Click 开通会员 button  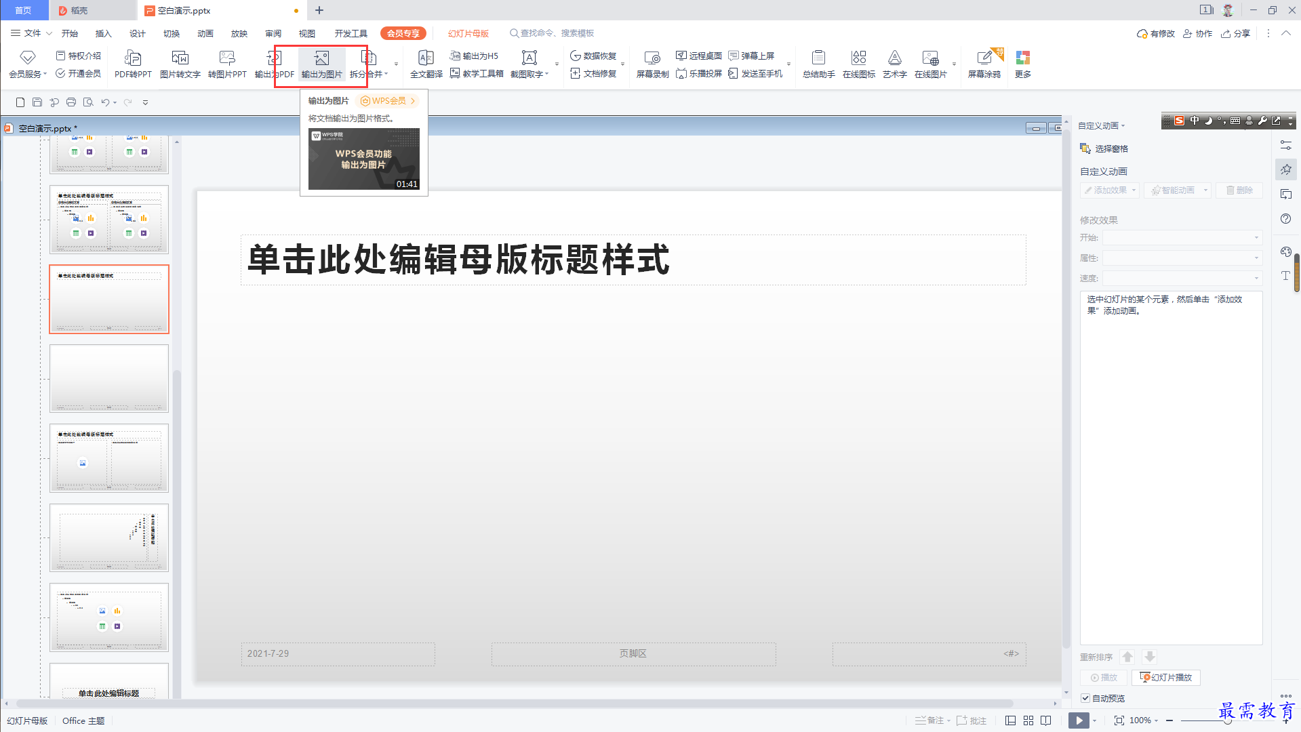coord(78,73)
